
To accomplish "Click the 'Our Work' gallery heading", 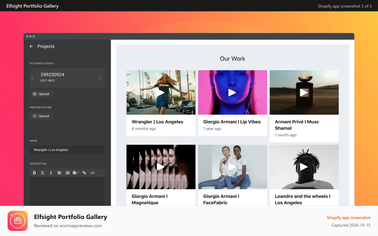I will tap(232, 59).
